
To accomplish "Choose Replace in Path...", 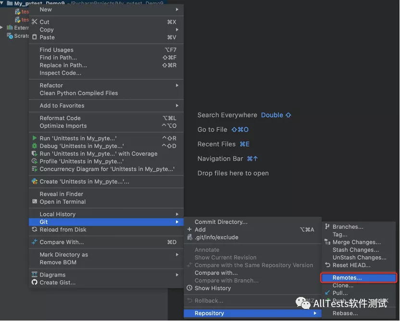I will [106, 65].
